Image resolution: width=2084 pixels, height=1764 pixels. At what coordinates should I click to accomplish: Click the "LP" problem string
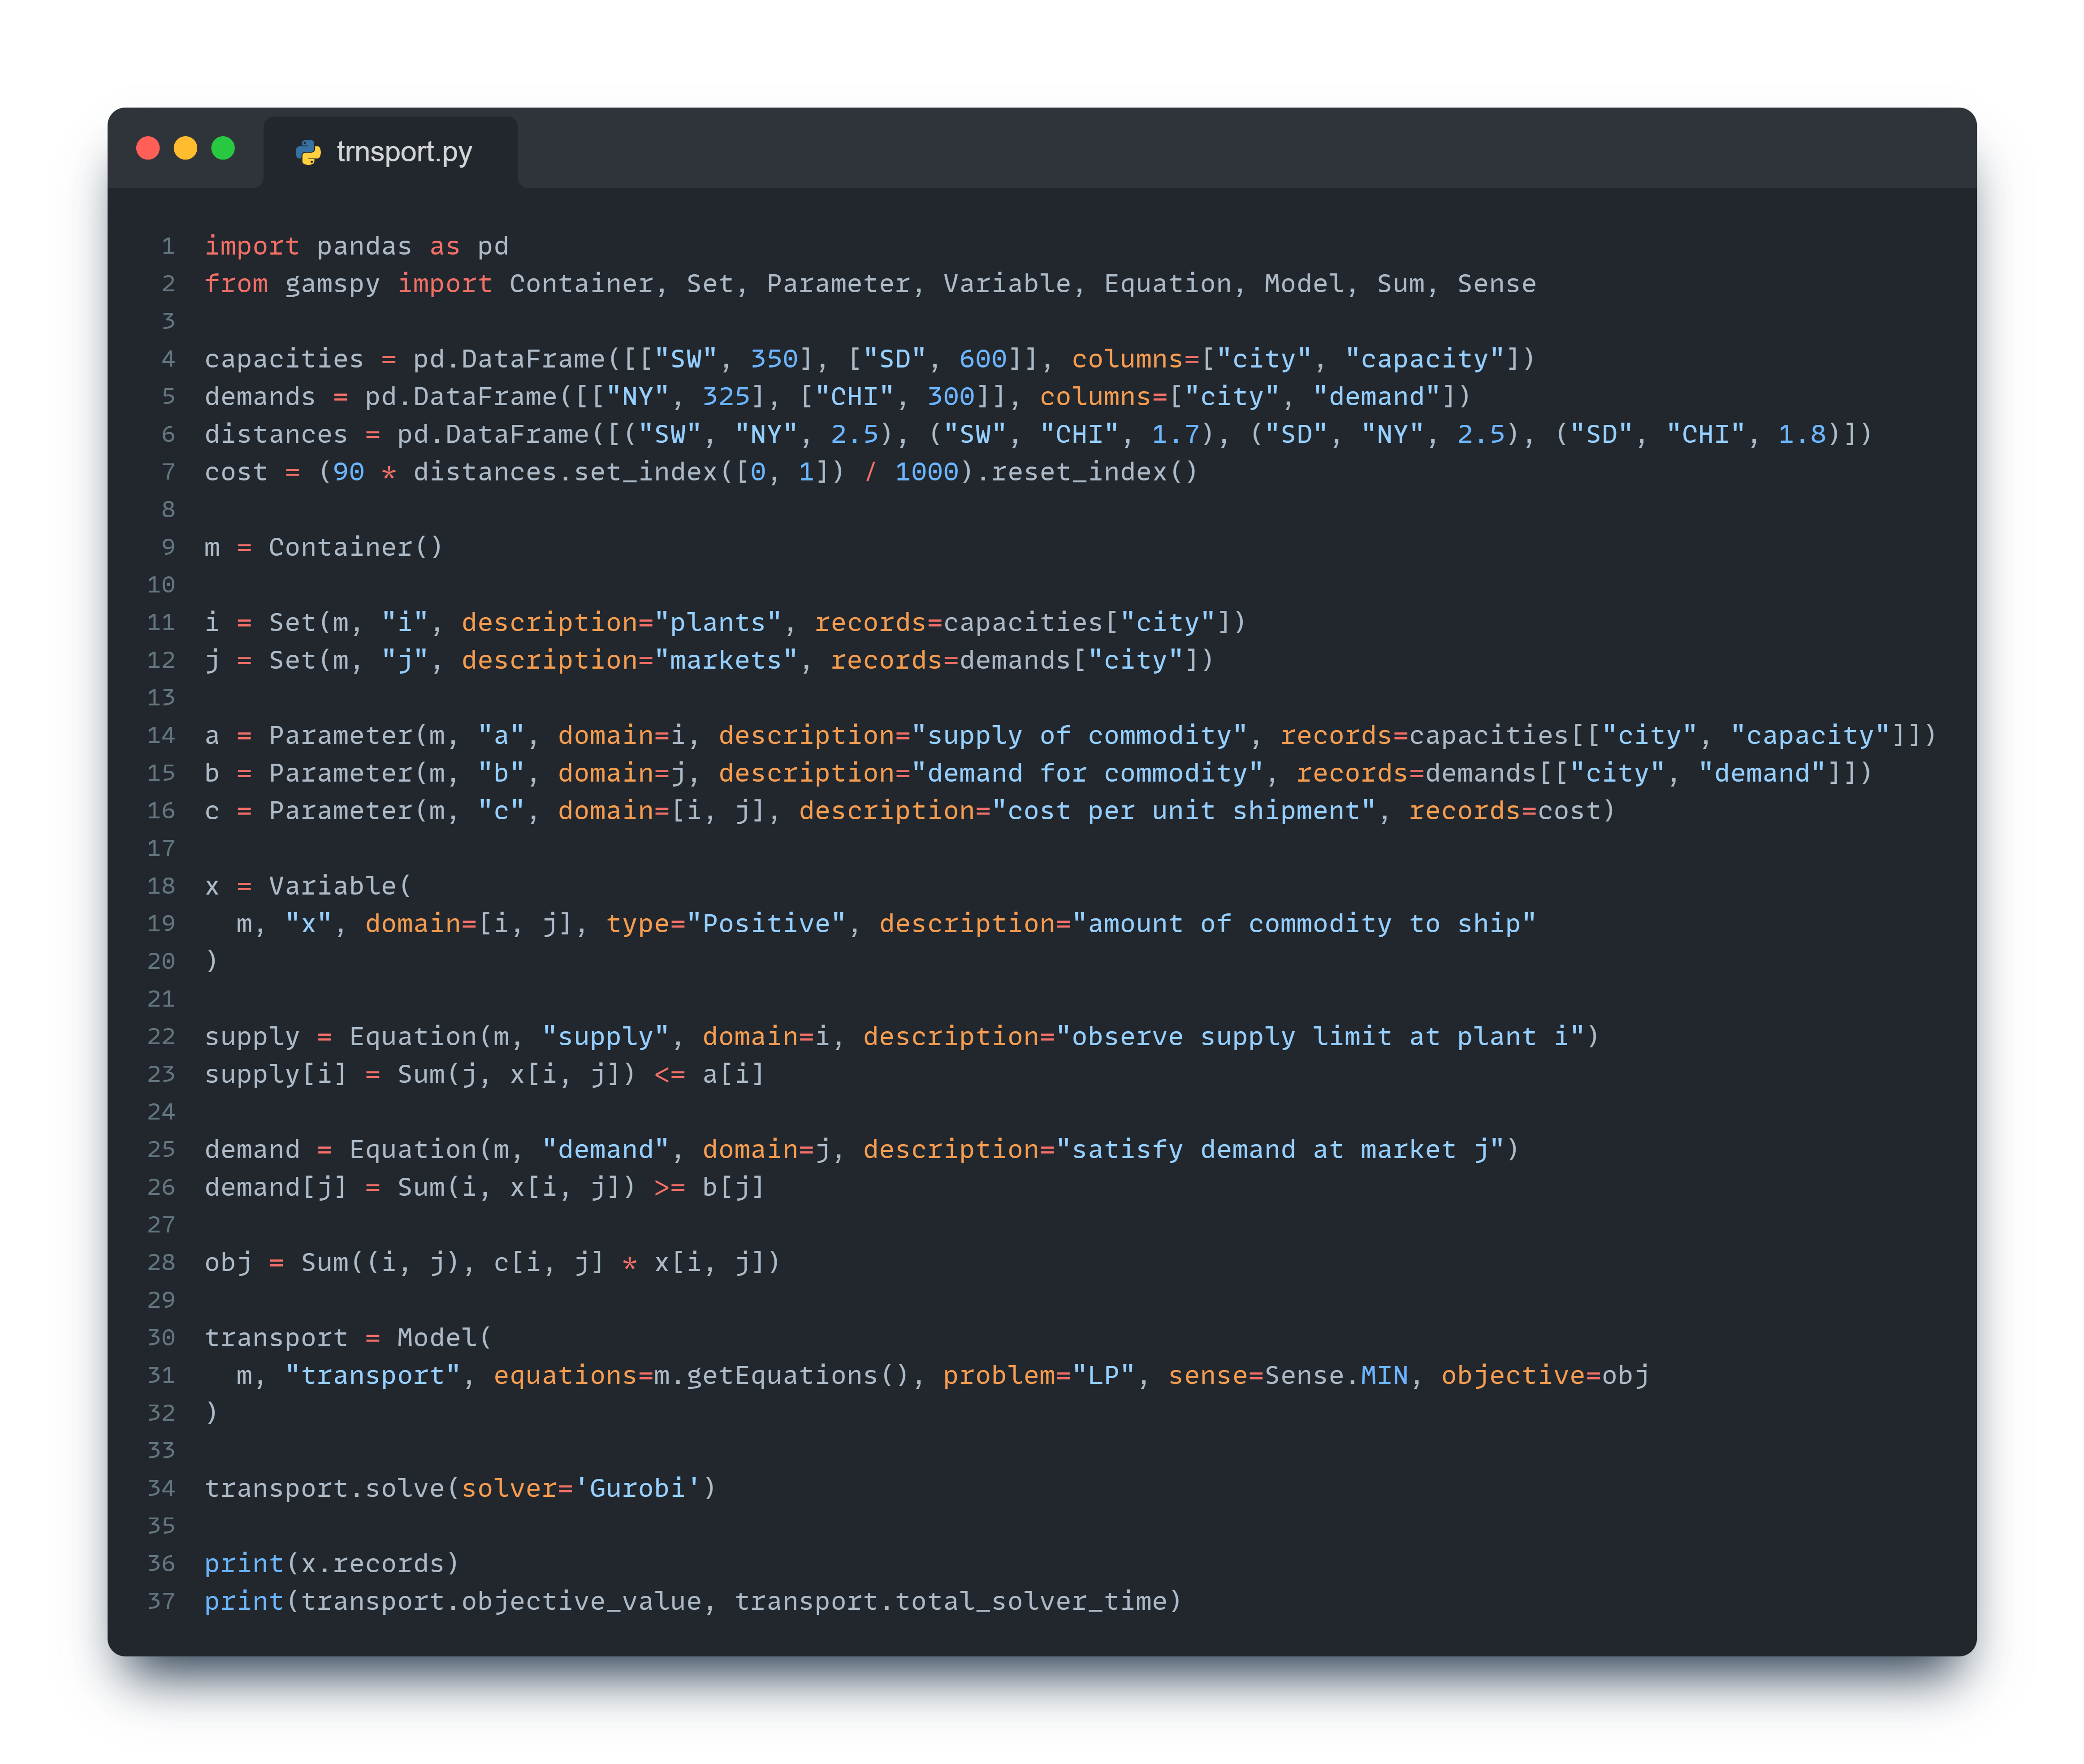point(1103,1375)
